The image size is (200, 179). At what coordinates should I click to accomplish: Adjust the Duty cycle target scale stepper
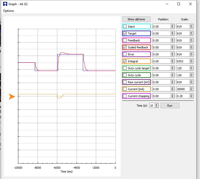pyautogui.click(x=191, y=68)
